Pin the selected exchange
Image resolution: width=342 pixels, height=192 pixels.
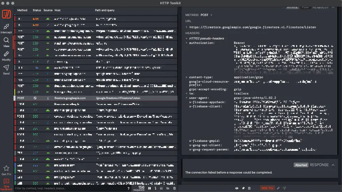(243, 188)
